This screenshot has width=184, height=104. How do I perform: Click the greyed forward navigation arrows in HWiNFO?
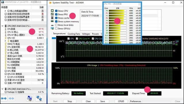11,99
